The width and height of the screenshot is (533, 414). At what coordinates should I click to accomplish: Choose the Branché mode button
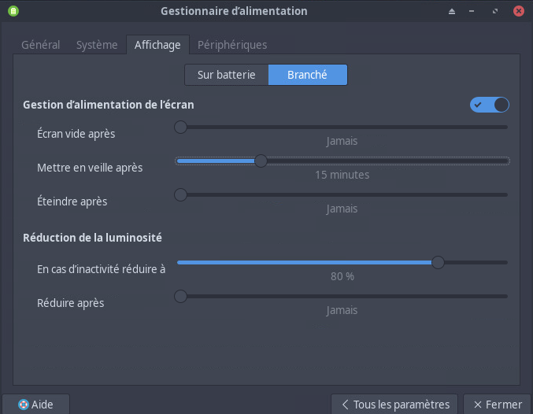(308, 75)
